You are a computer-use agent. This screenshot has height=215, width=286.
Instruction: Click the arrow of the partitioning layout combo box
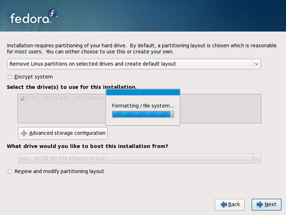tap(257, 64)
